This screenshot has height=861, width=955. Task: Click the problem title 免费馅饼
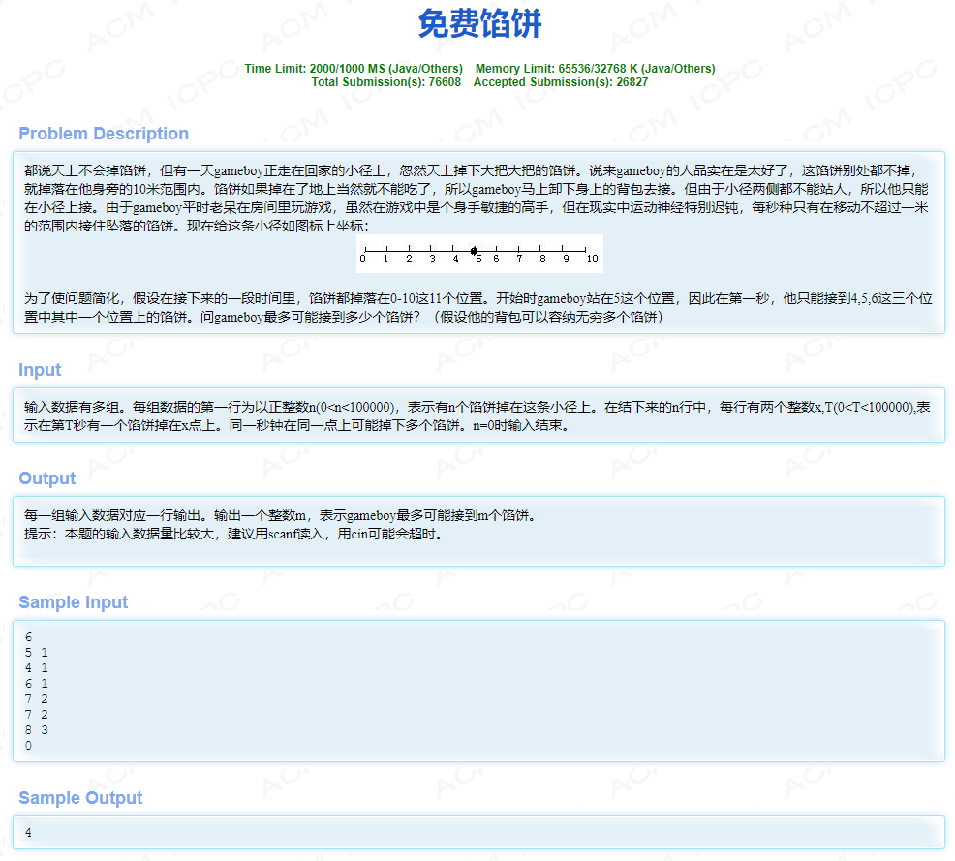[x=479, y=24]
